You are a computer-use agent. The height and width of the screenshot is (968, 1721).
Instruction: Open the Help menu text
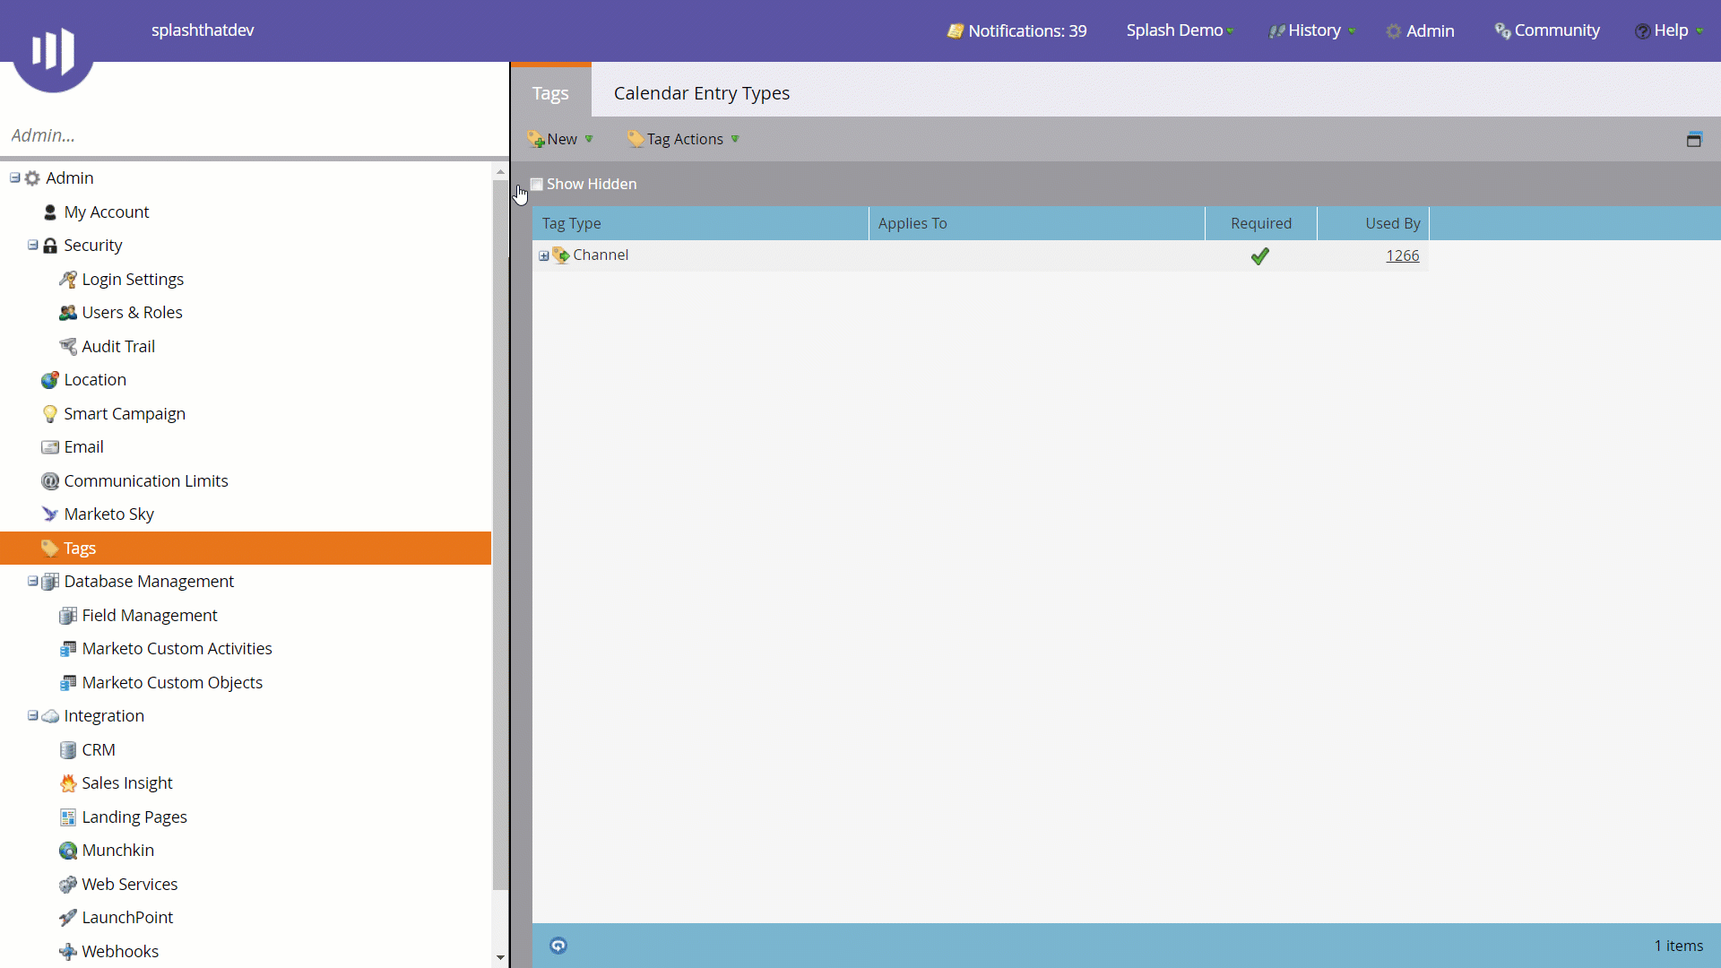[1671, 30]
